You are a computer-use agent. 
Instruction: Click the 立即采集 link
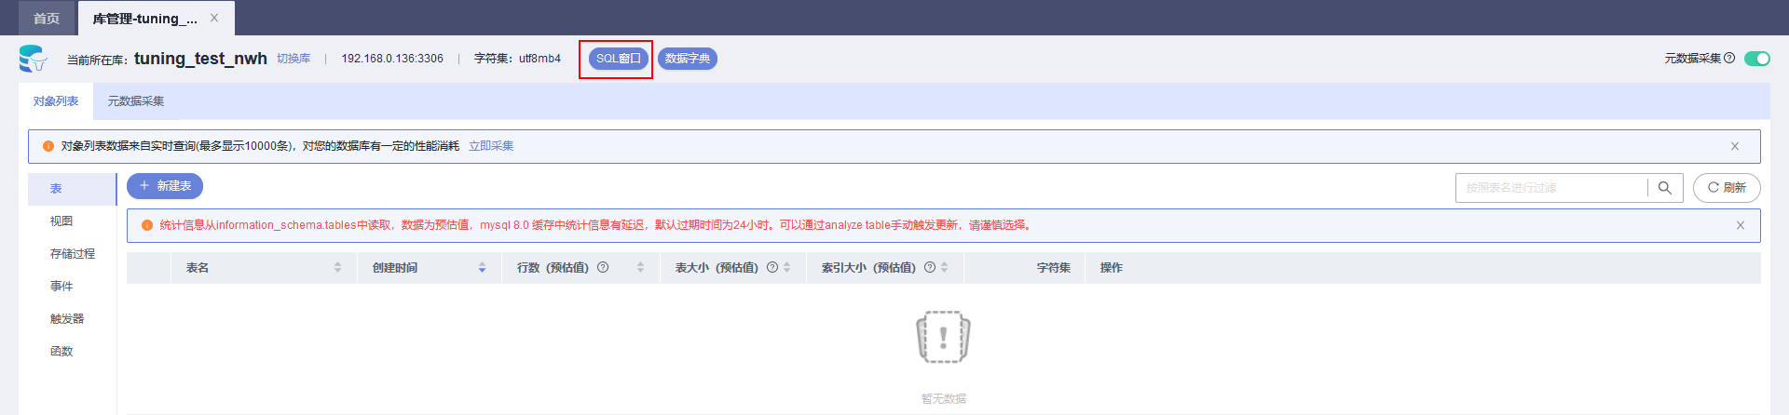(x=491, y=146)
